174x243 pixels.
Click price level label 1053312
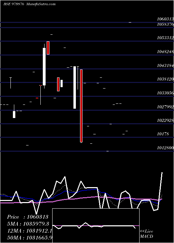click(x=165, y=37)
